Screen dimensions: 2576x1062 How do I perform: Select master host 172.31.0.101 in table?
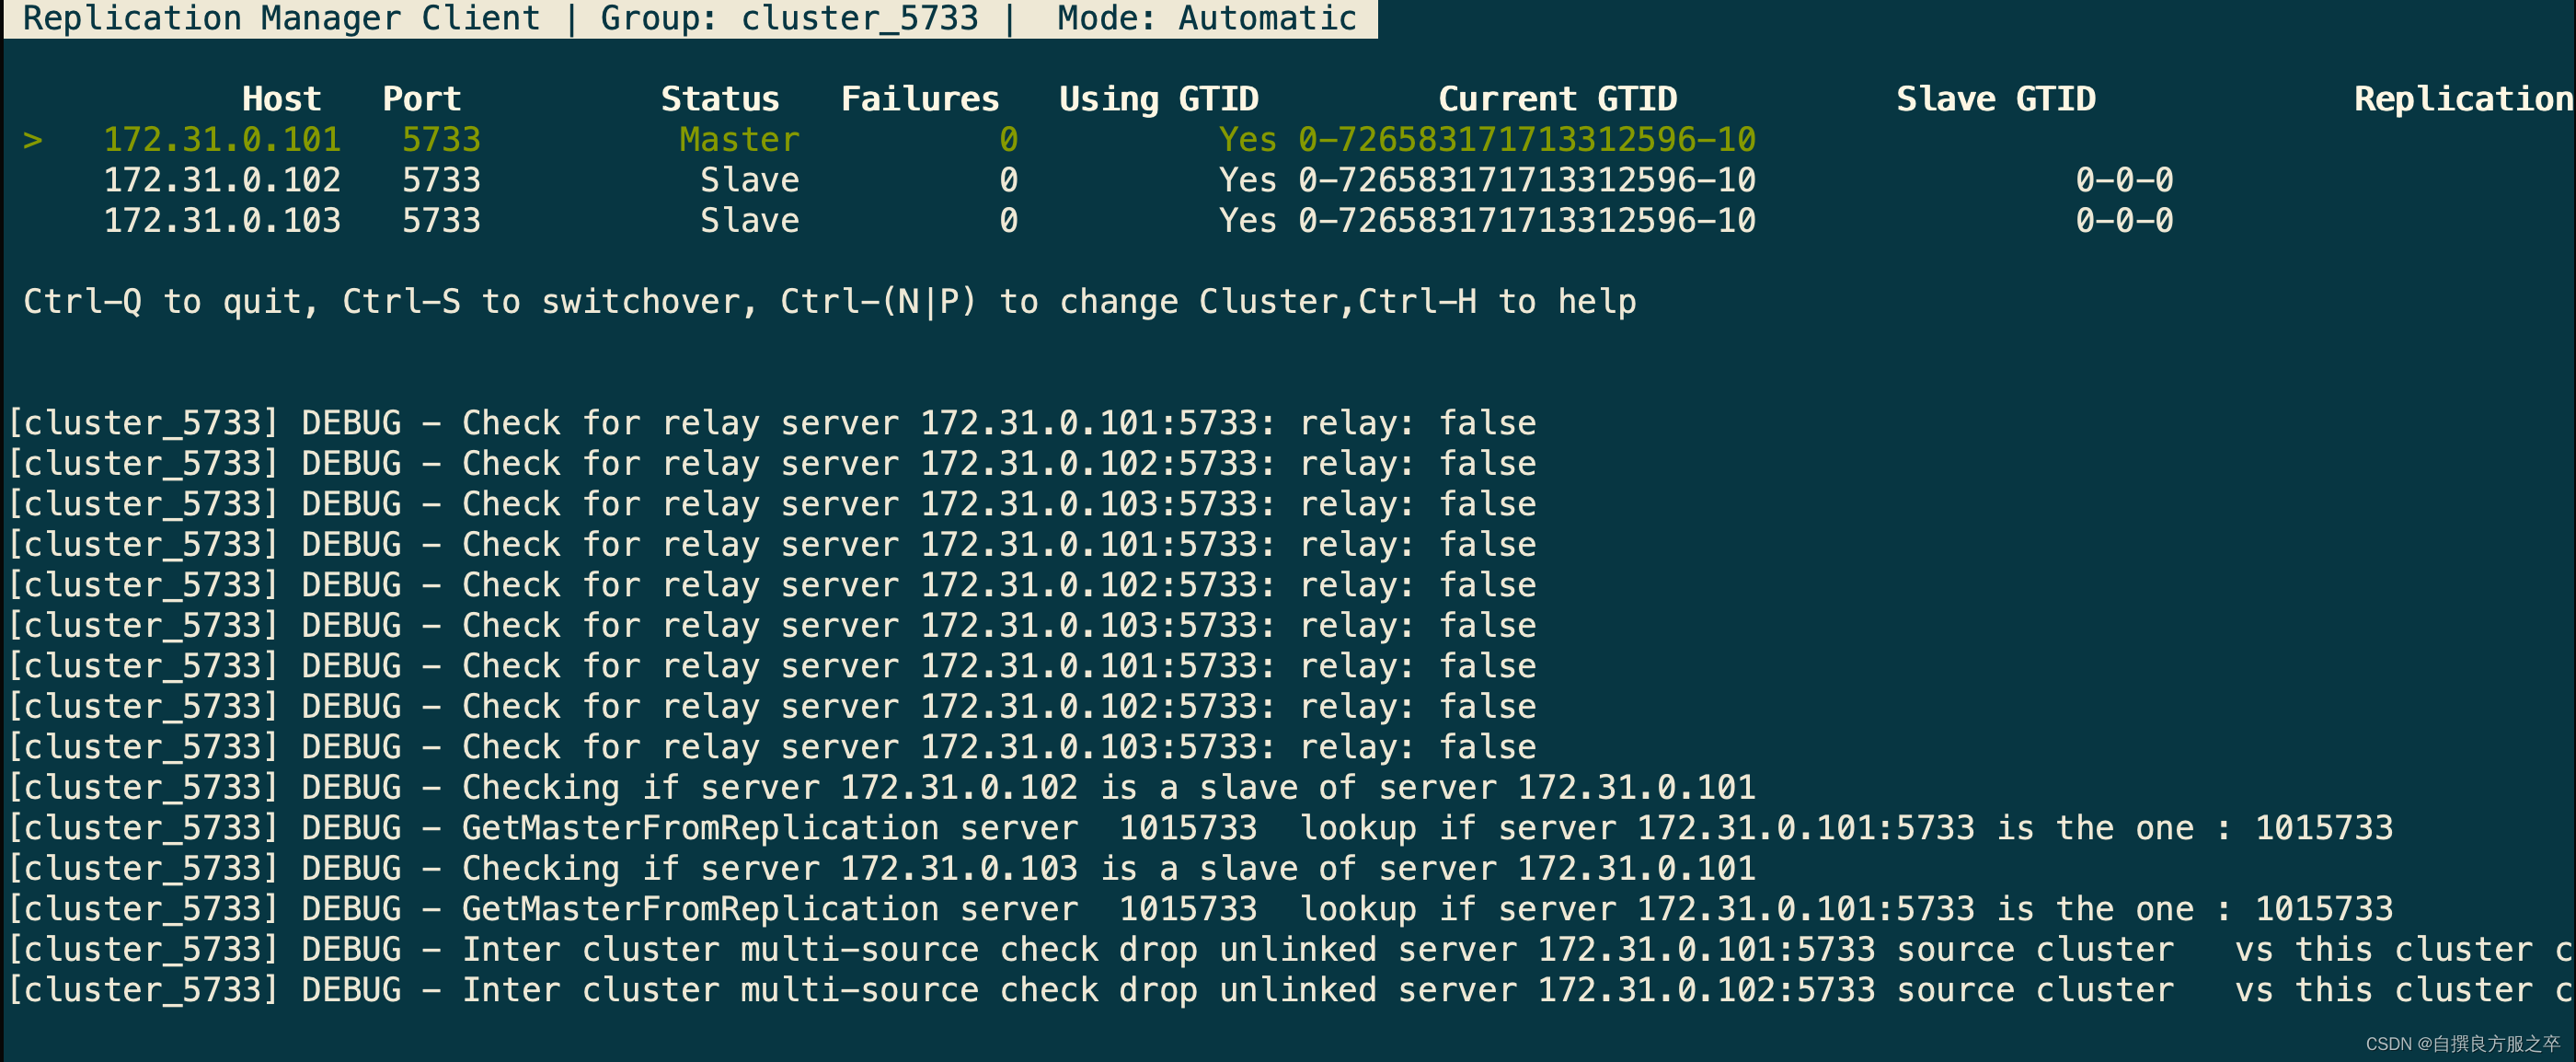tap(222, 140)
